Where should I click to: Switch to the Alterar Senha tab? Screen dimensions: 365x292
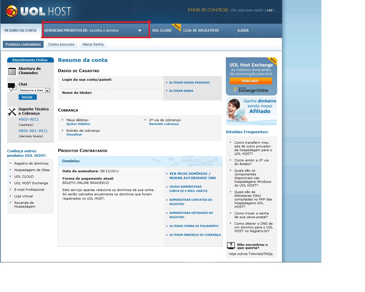93,44
